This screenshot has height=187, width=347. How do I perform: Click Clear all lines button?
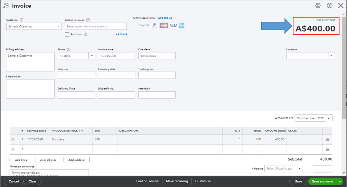[x=48, y=160]
